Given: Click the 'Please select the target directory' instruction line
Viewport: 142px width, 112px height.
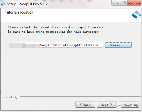Looking at the screenshot, I should [x=56, y=27].
